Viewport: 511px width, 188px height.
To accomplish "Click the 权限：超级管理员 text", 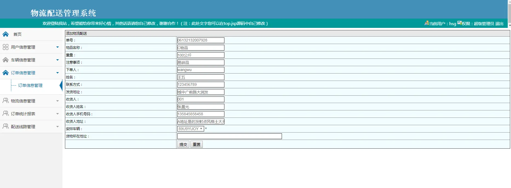I will coord(478,23).
